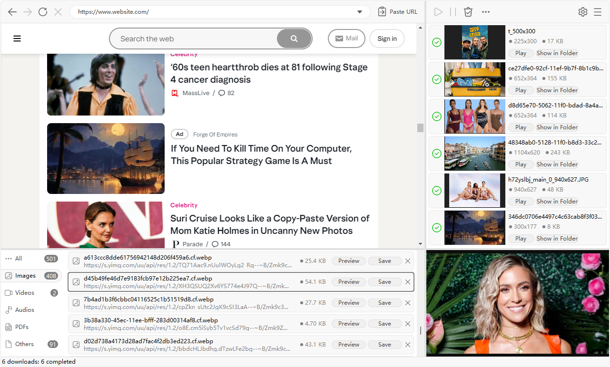Save the 3b38a330-45ec webp file

[x=384, y=324]
